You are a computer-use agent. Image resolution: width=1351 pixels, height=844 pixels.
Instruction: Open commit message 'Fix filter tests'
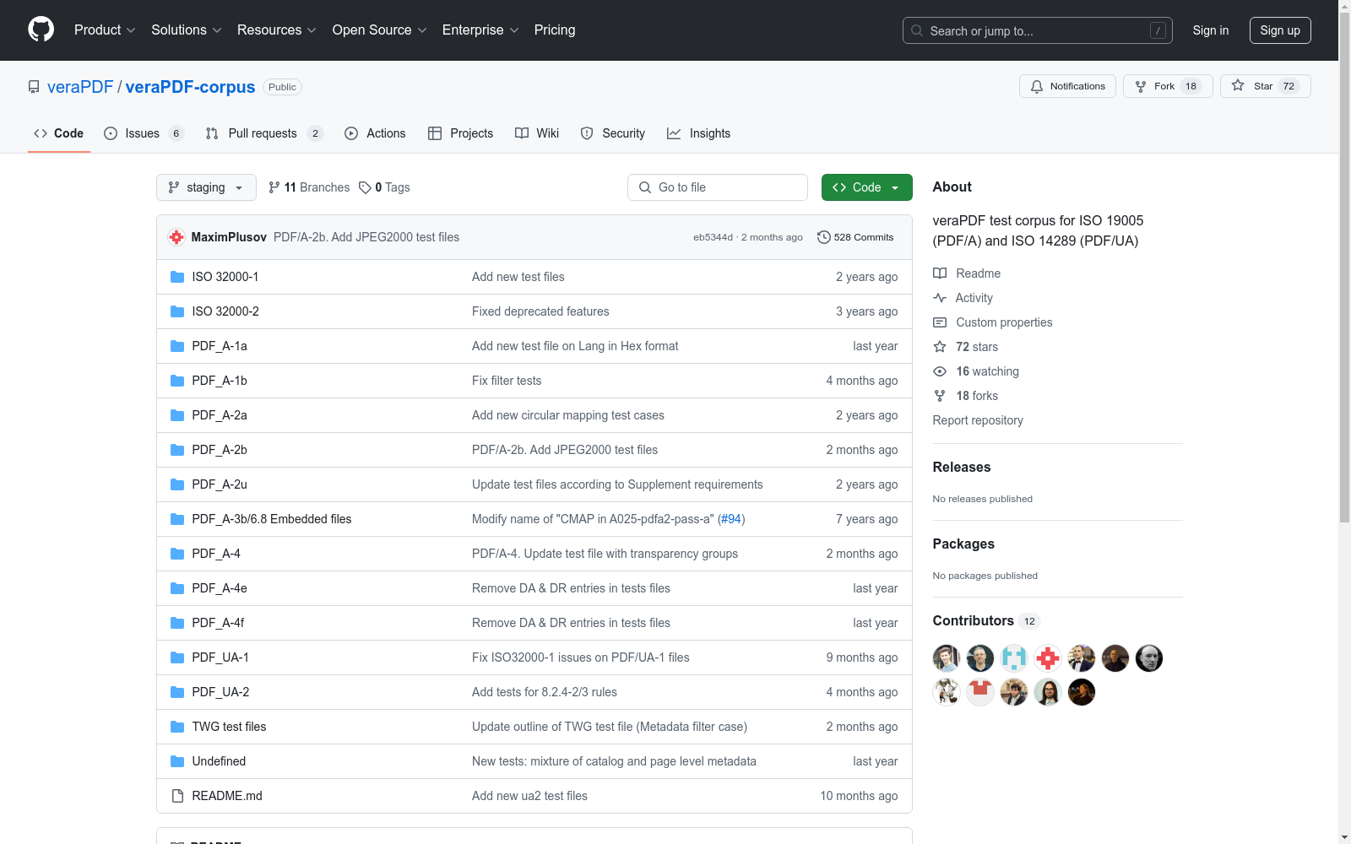tap(507, 381)
